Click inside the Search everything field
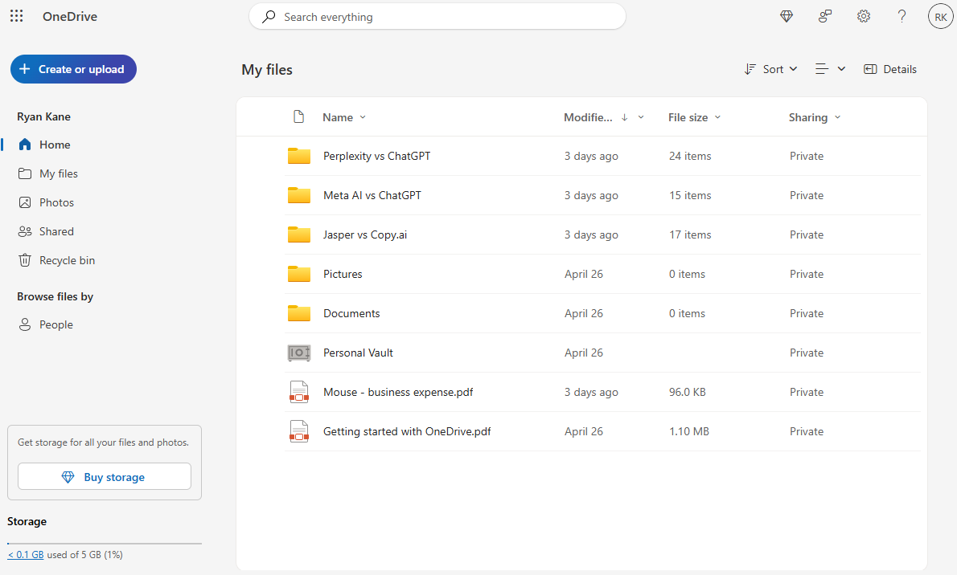957x575 pixels. click(x=437, y=17)
